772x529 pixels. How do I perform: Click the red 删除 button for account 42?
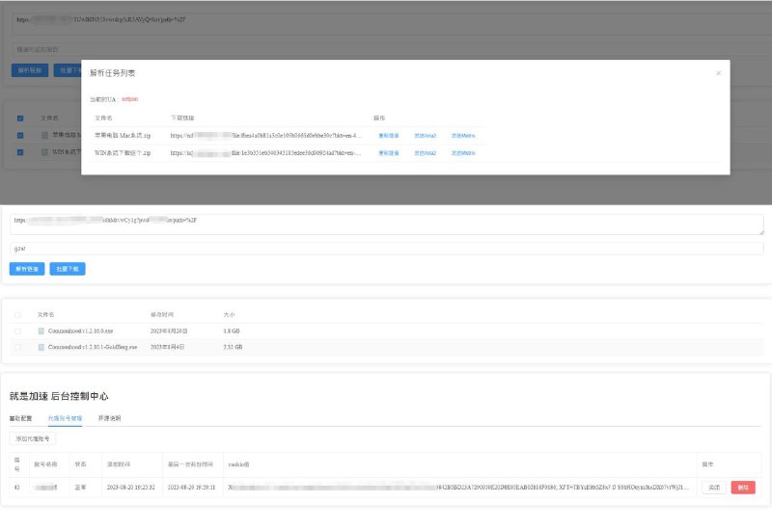point(743,488)
